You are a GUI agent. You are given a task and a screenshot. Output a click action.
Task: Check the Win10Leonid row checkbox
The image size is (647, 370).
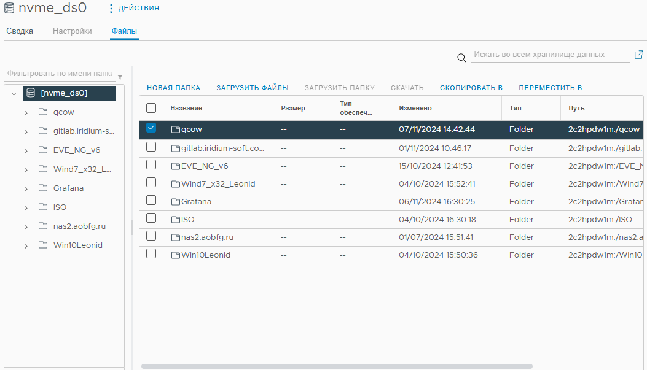[x=151, y=254]
